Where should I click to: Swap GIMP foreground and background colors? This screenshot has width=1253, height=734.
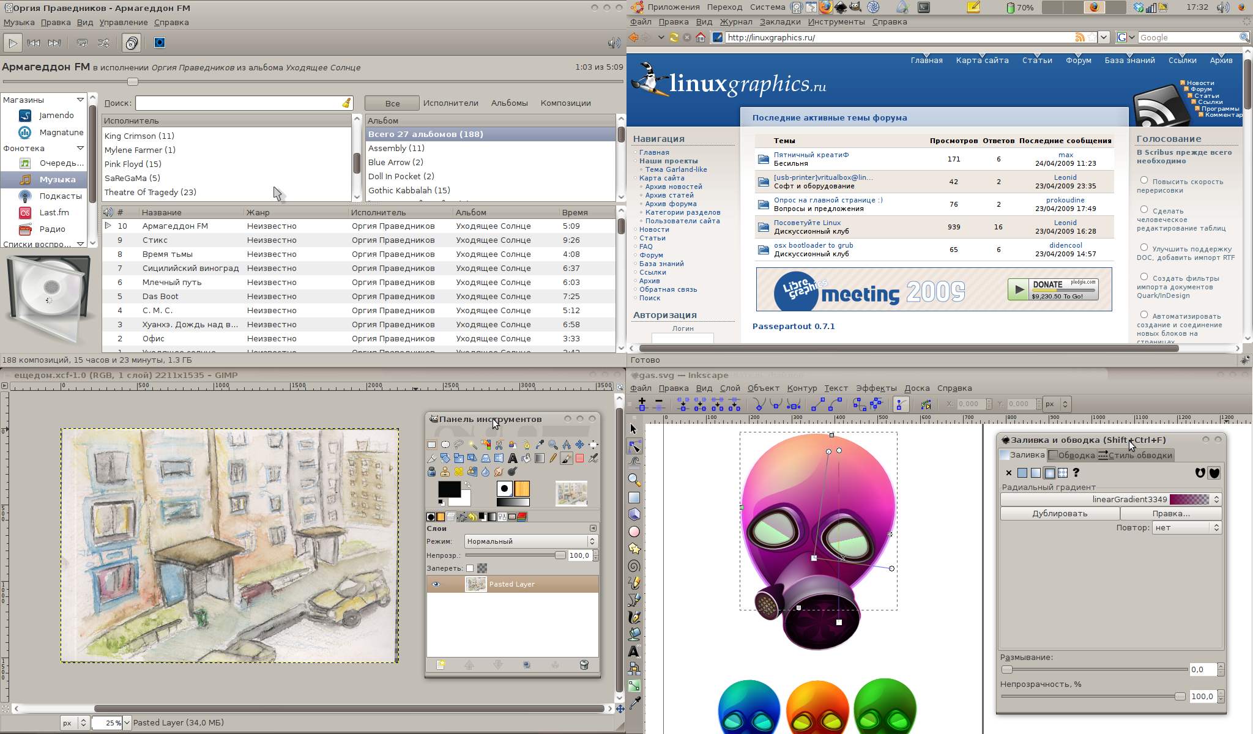467,484
